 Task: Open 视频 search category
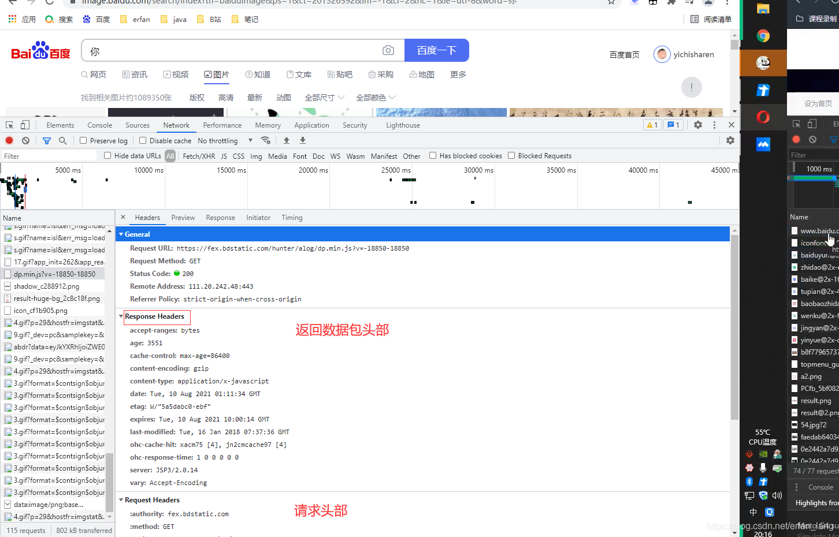click(x=176, y=74)
